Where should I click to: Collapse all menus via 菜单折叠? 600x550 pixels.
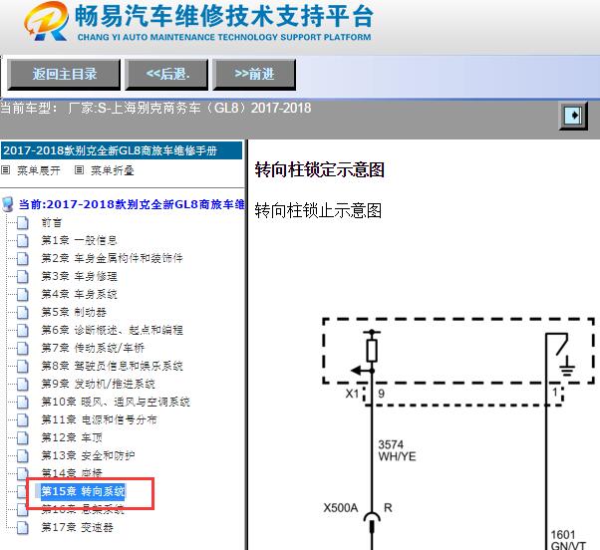tap(112, 170)
